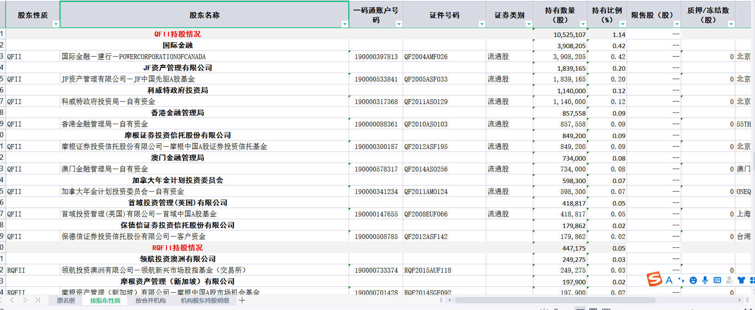Select cell 科威特政府投资局－自有资金

pyautogui.click(x=204, y=102)
